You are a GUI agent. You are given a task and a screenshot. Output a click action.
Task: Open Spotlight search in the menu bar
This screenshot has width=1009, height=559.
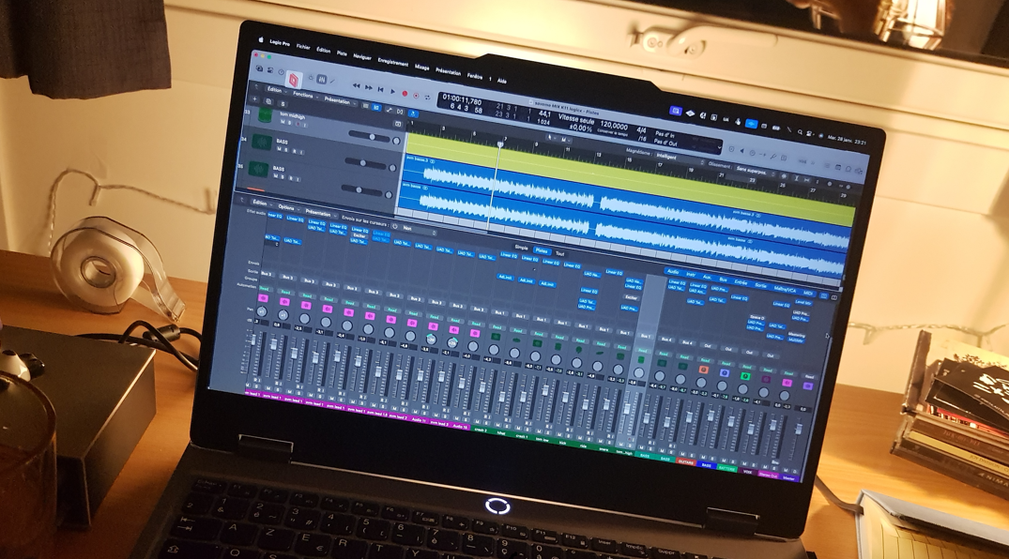pyautogui.click(x=800, y=132)
